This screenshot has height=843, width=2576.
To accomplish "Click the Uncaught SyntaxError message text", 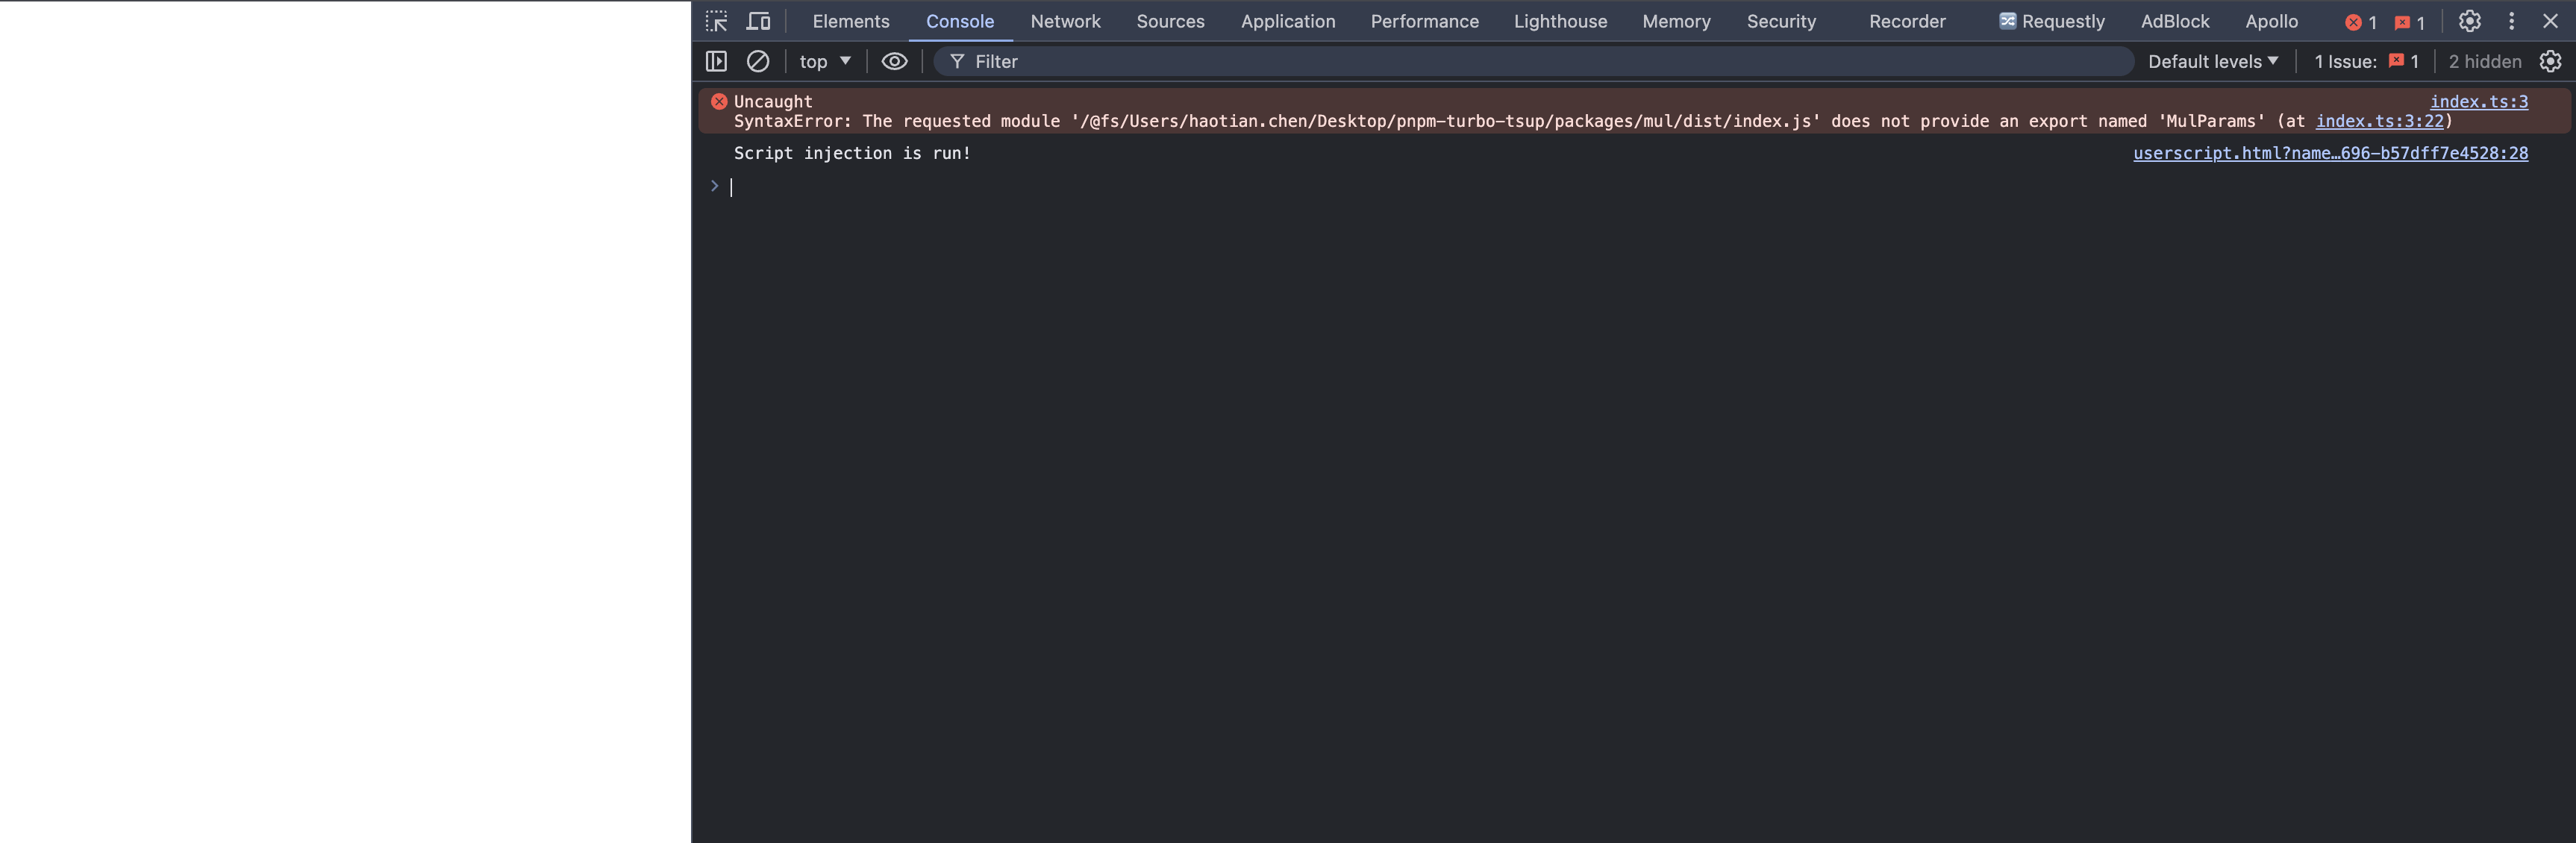I will pos(1593,111).
